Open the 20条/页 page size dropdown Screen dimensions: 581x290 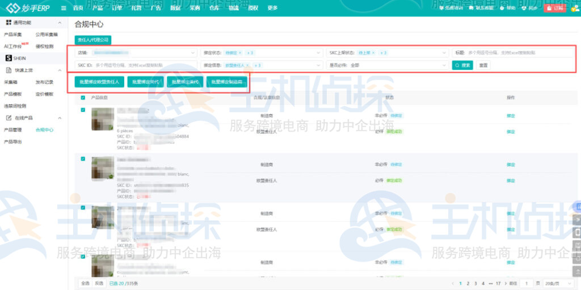(559, 283)
